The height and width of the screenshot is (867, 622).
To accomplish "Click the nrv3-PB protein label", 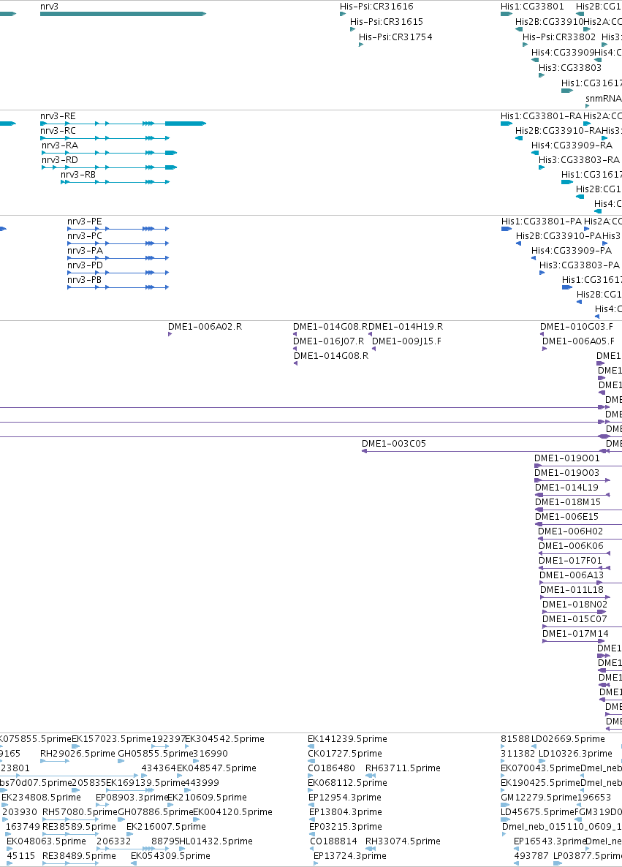I will tap(85, 280).
